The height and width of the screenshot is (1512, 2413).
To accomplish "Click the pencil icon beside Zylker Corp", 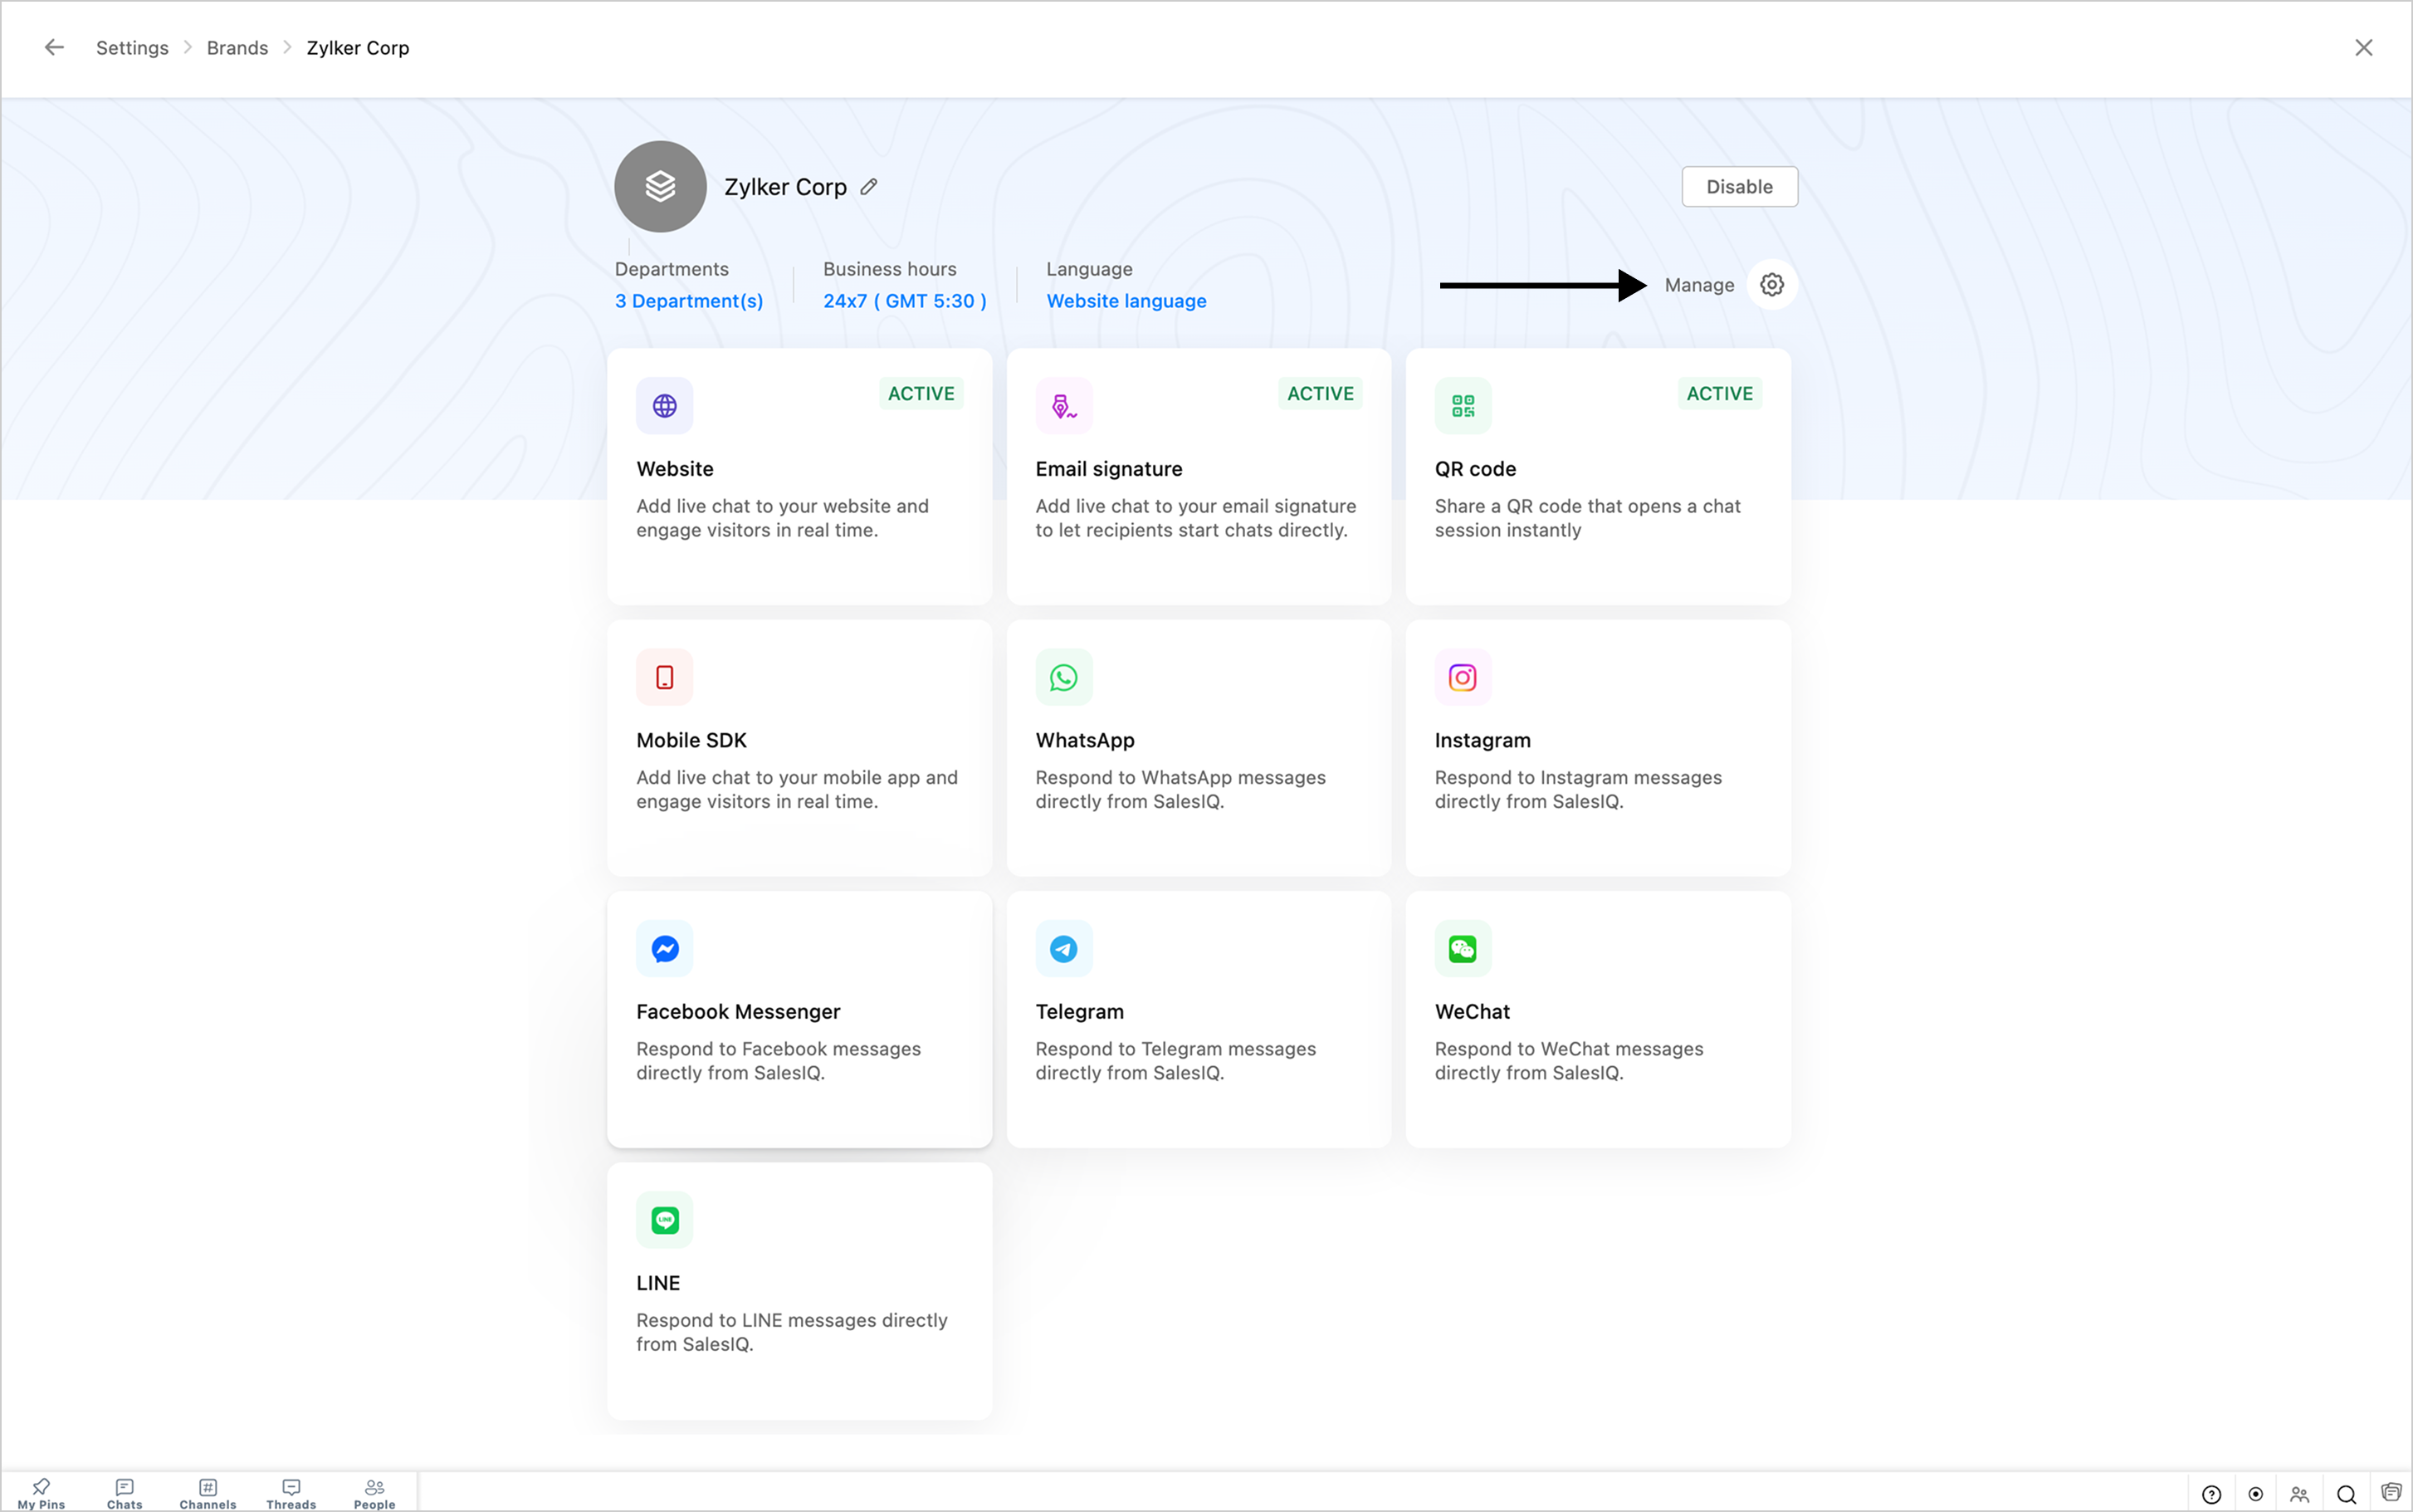I will click(868, 187).
